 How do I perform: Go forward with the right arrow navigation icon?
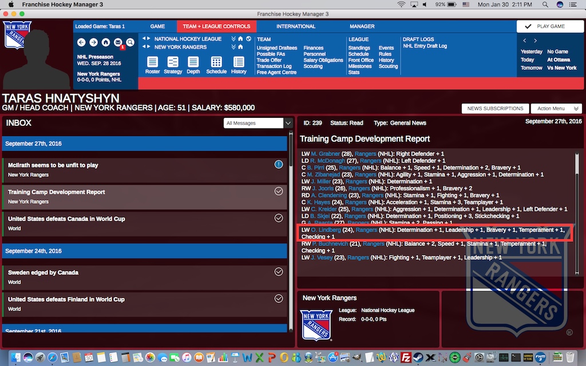93,42
